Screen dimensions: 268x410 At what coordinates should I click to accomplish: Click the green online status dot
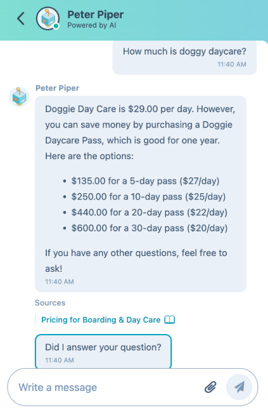click(x=56, y=26)
